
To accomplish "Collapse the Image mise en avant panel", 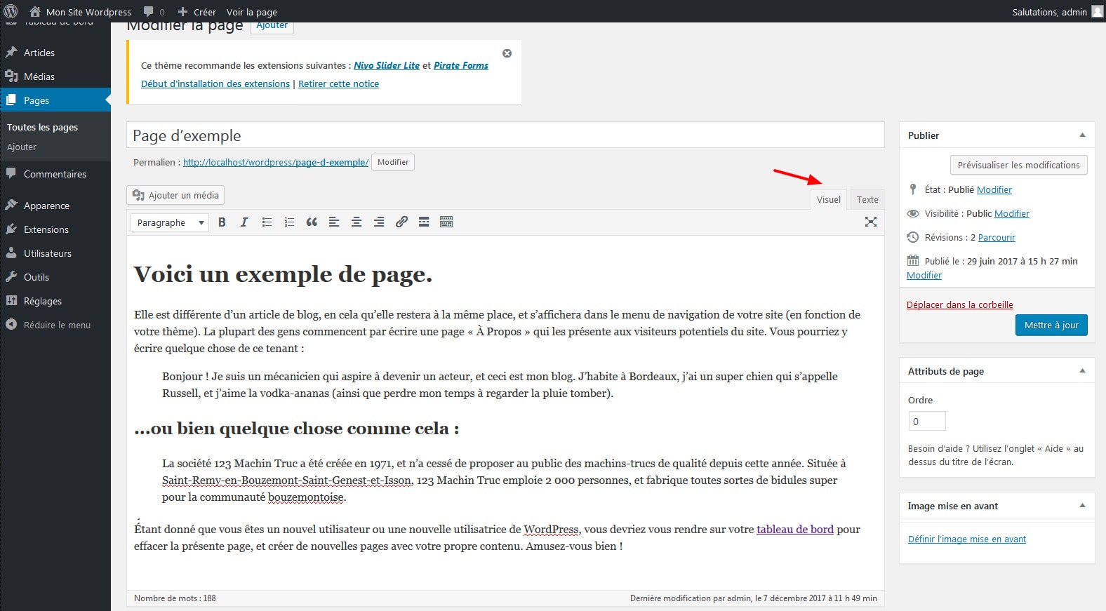I will point(1082,506).
